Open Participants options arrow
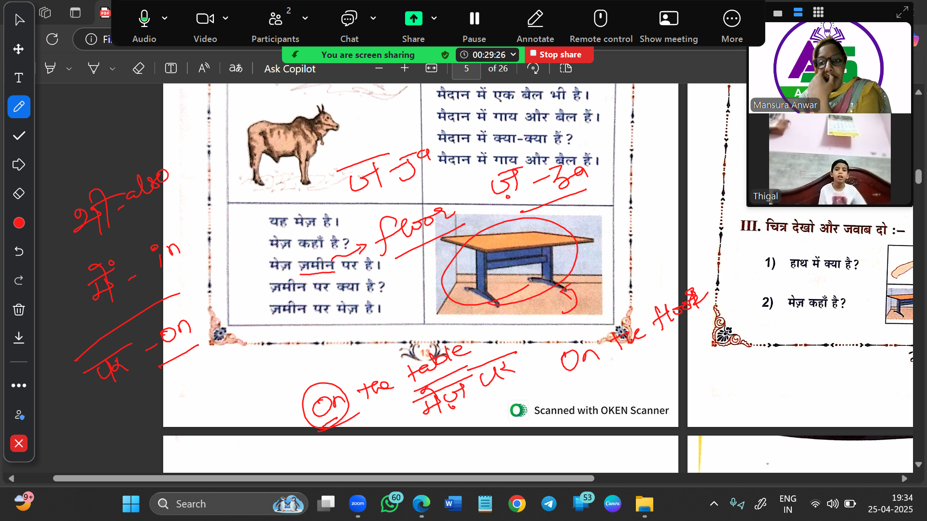 click(305, 18)
